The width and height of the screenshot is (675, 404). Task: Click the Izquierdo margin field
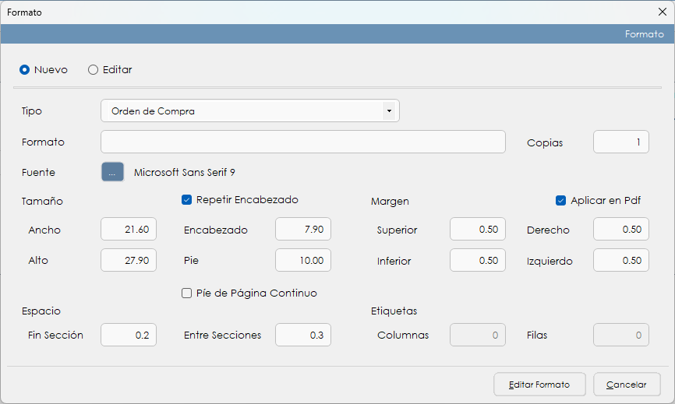pos(620,260)
